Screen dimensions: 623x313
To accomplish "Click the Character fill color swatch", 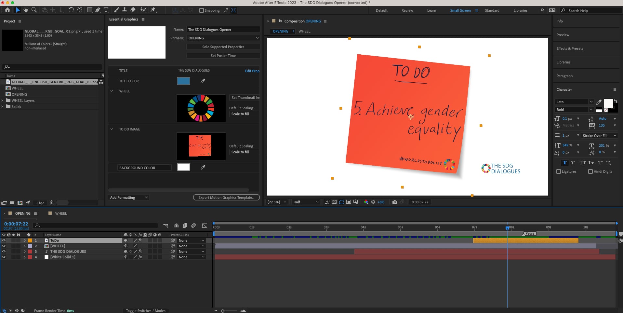I will tap(608, 103).
